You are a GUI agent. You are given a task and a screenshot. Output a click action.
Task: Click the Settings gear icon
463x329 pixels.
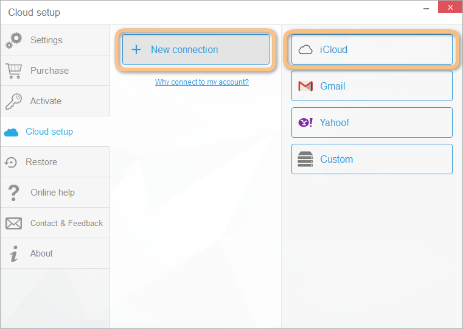pos(13,40)
